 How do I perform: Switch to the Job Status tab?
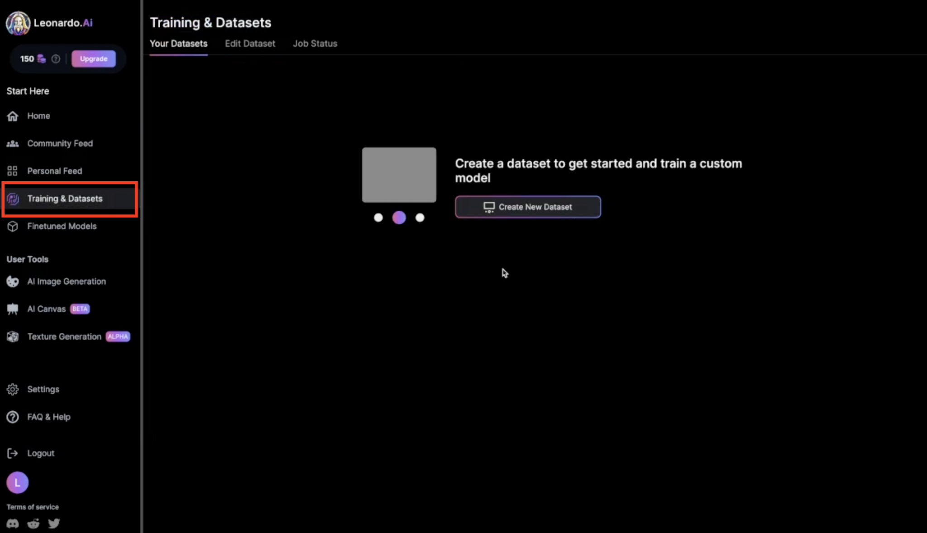pos(315,44)
